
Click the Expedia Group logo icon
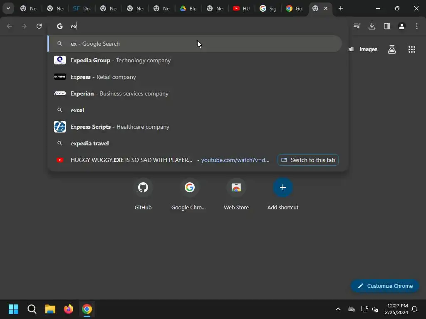click(x=60, y=60)
